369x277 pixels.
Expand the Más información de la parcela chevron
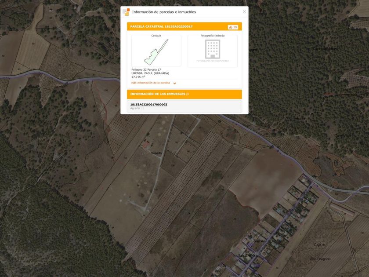pos(175,84)
